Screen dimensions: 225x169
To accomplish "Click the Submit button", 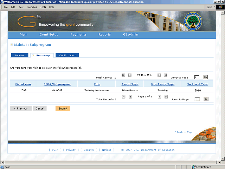I will click(63, 108).
